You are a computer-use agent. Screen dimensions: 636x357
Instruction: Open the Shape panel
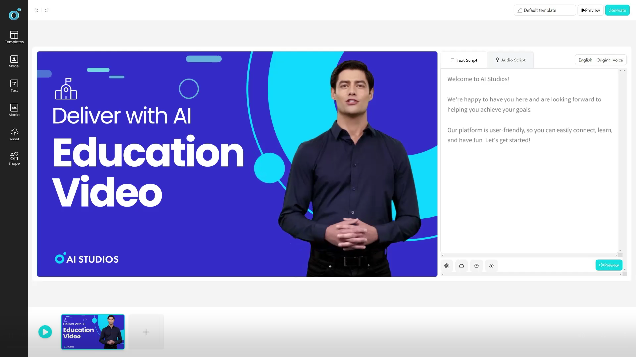[14, 158]
